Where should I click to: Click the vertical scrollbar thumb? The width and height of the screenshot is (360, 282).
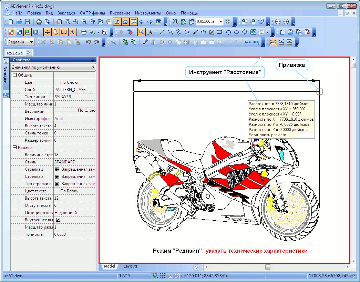(x=353, y=65)
